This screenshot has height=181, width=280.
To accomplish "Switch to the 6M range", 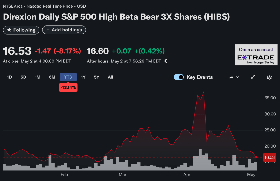I will pos(52,77).
